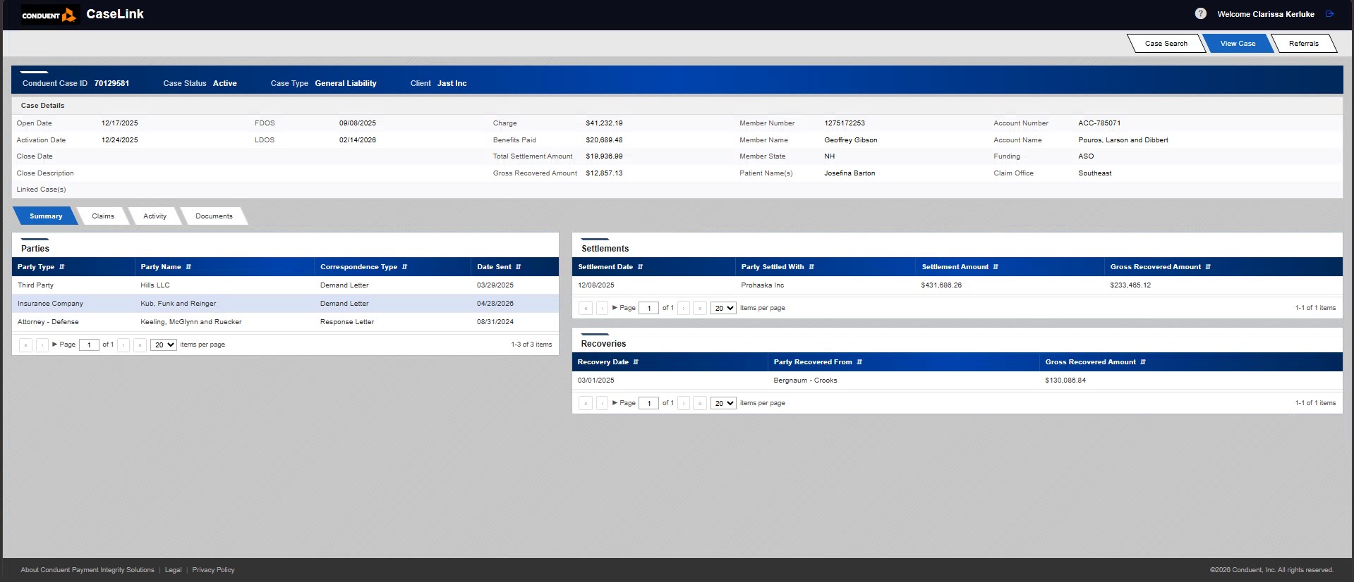Switch to the Claims tab
1354x582 pixels.
point(103,216)
